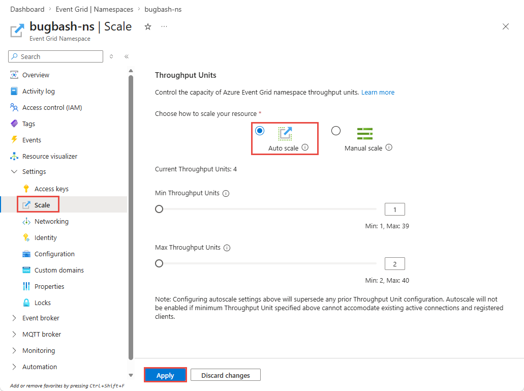This screenshot has width=524, height=391.
Task: Click the Properties bars icon
Action: [26, 286]
